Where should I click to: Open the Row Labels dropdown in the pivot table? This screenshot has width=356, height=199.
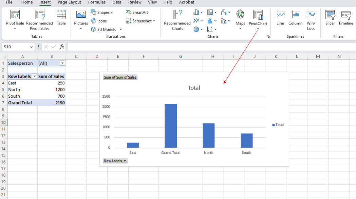point(34,76)
